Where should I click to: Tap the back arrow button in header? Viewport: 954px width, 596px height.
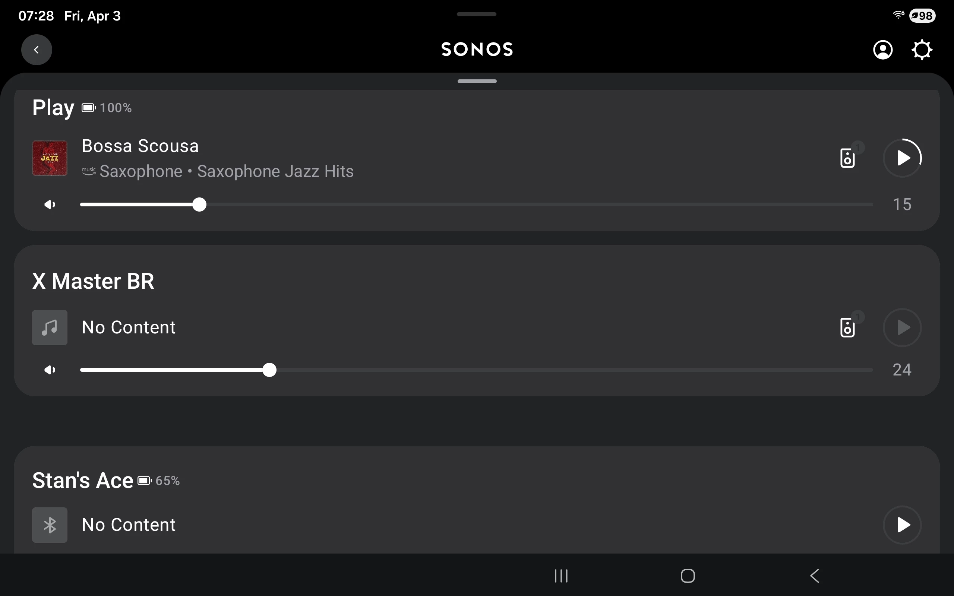[36, 50]
